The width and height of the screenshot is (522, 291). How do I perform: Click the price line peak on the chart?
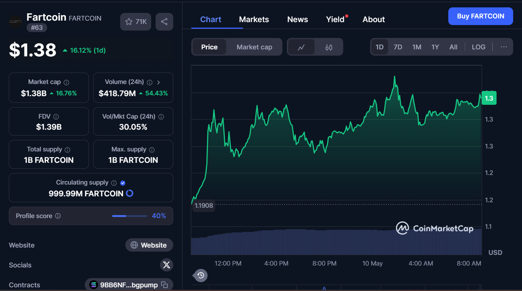coord(394,77)
